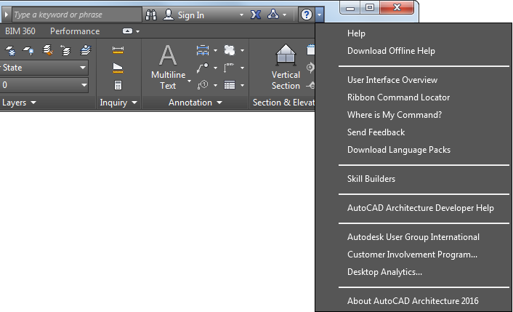This screenshot has width=513, height=312.
Task: Toggle the ribbon minimize button
Action: tap(127, 31)
